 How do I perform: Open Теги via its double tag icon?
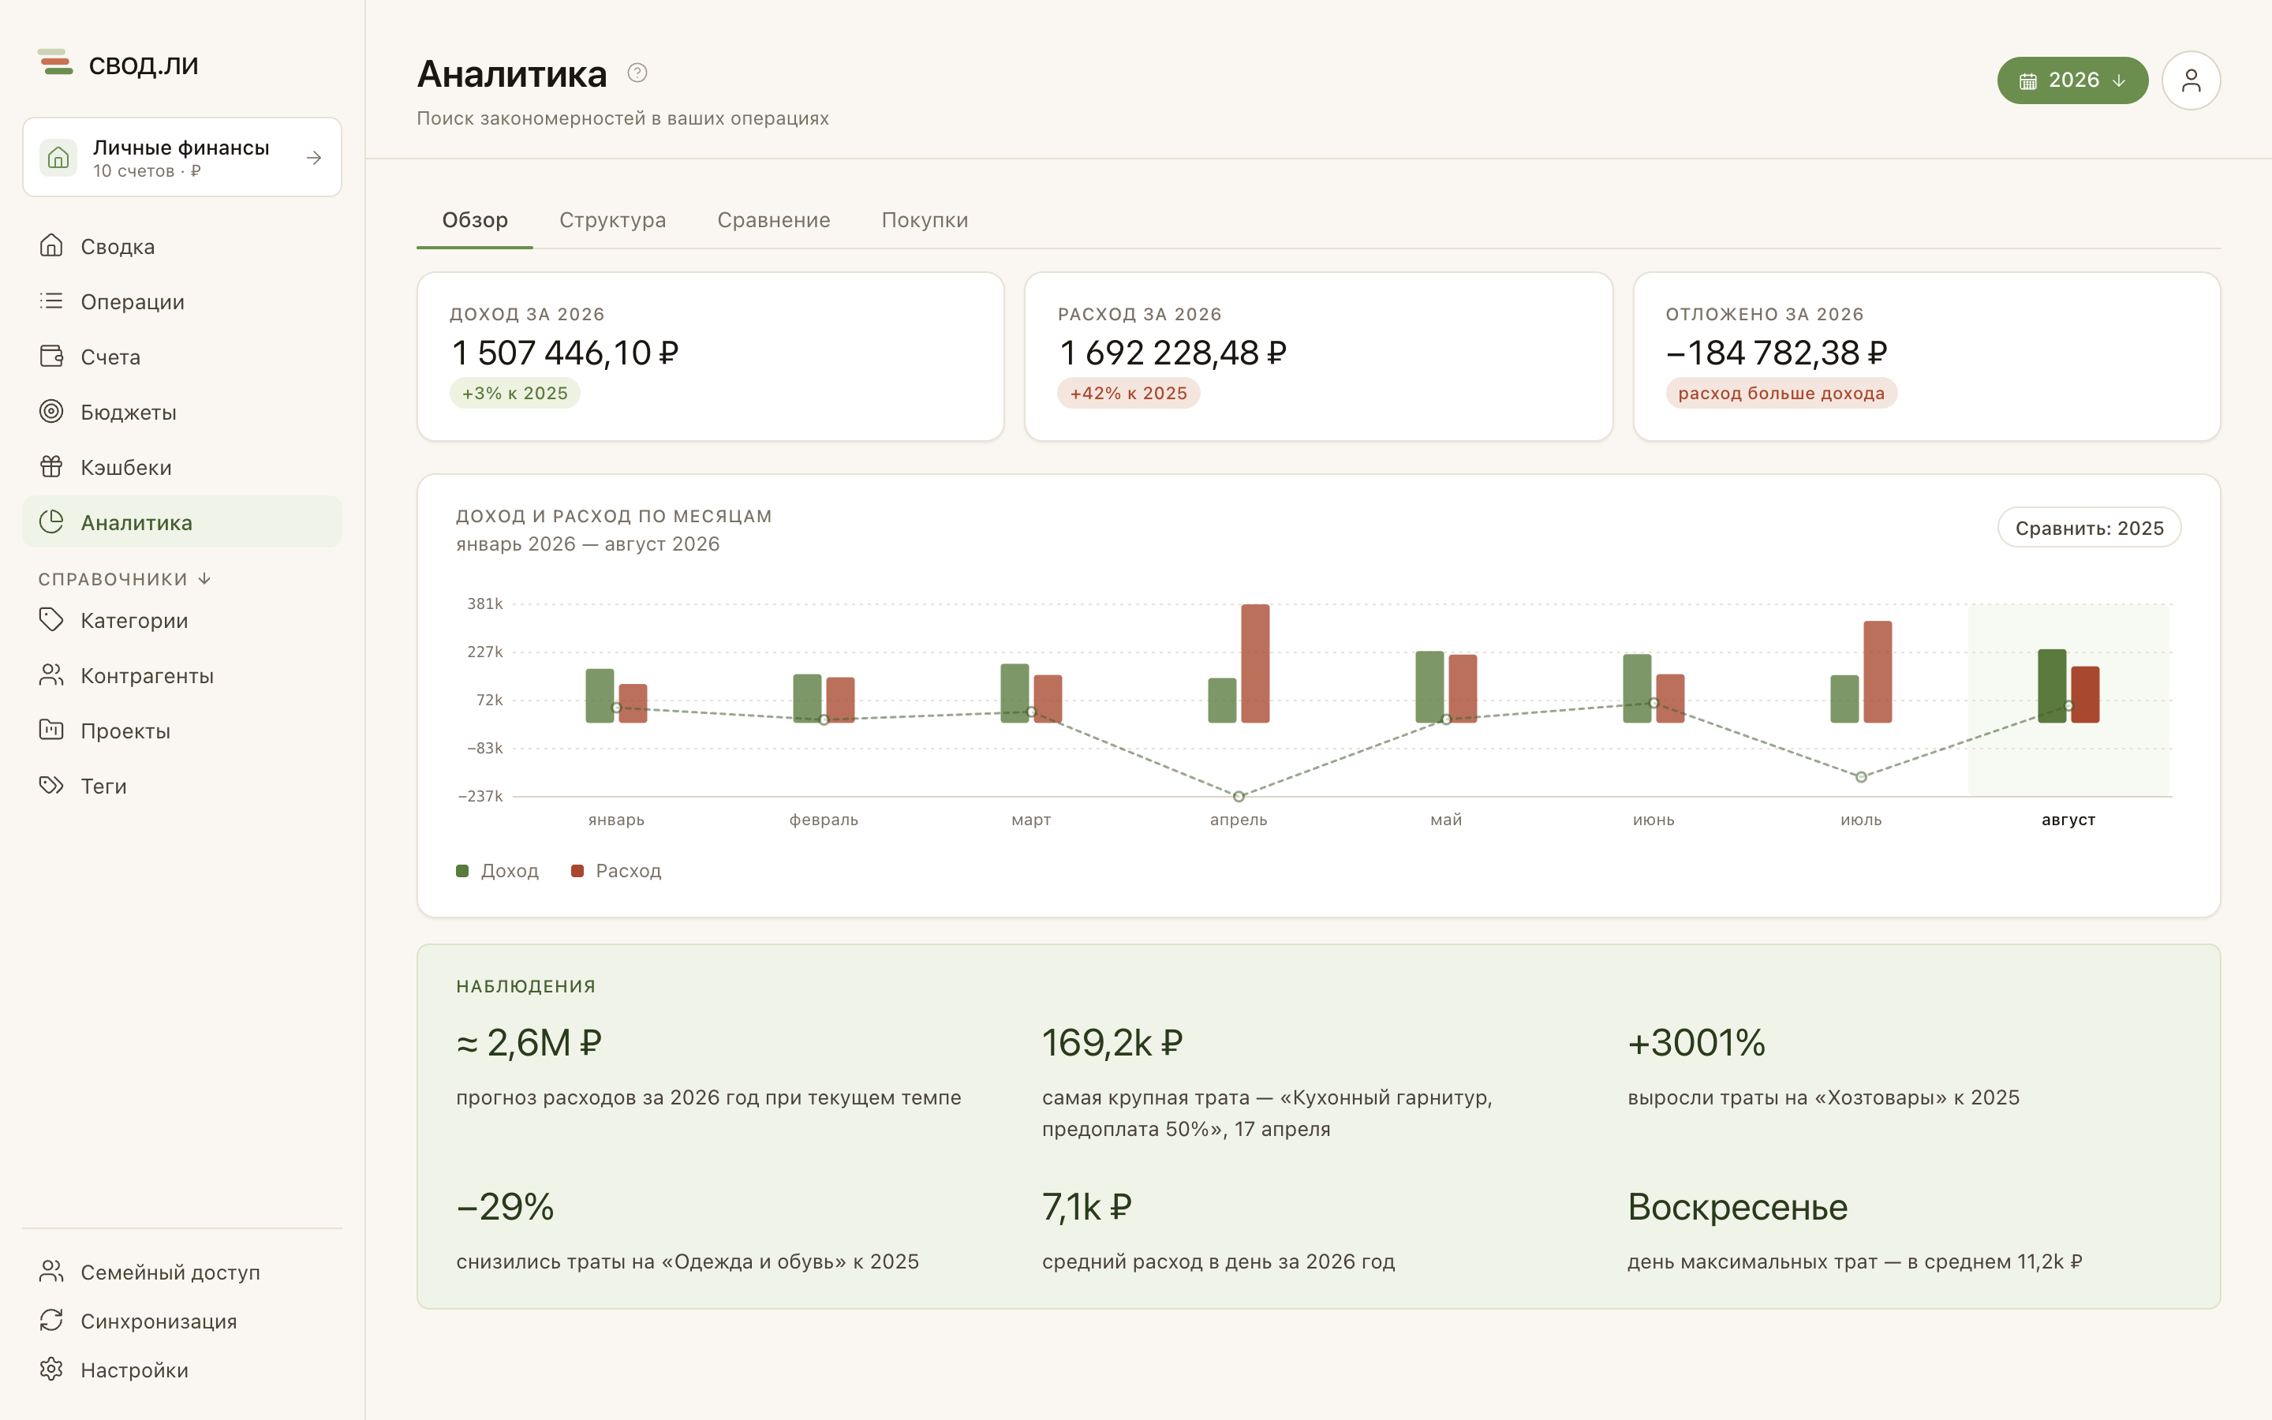click(51, 785)
